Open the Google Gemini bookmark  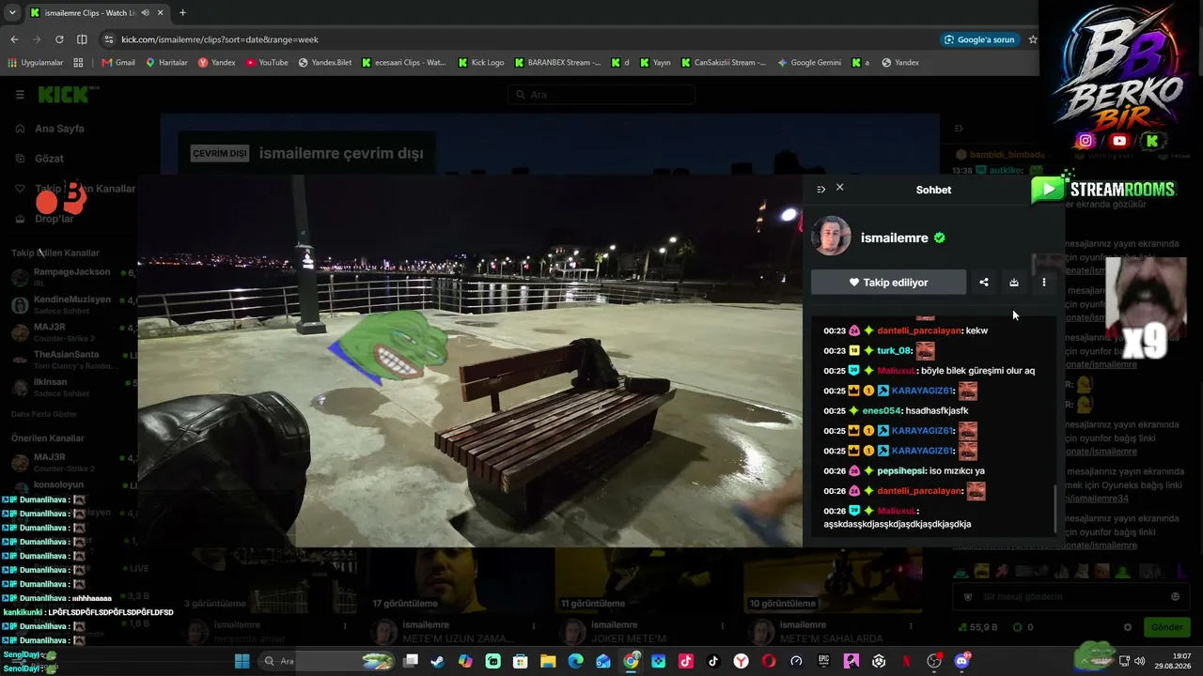pos(809,63)
